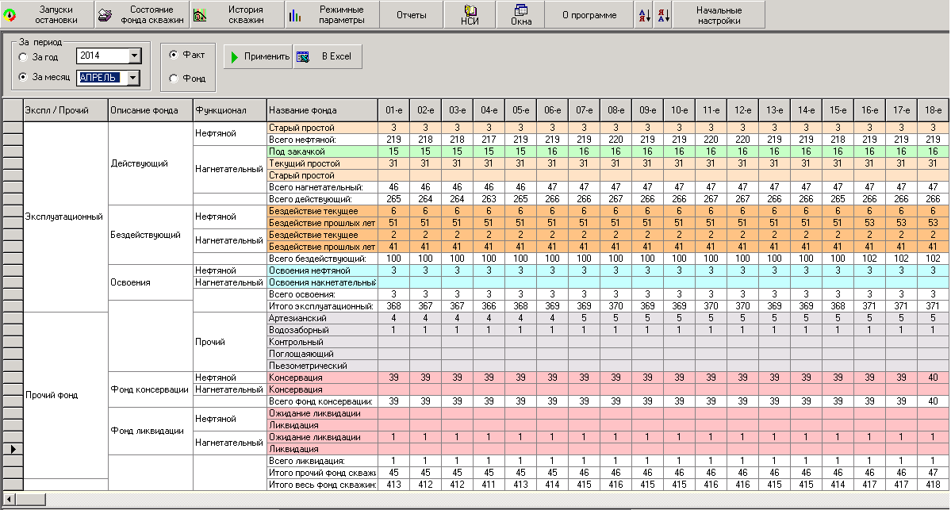The width and height of the screenshot is (951, 510).
Task: Select the Всего освоения: row label
Action: [x=322, y=294]
